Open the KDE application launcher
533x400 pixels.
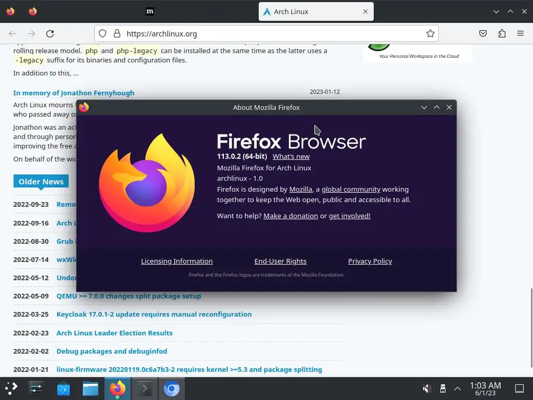11,389
